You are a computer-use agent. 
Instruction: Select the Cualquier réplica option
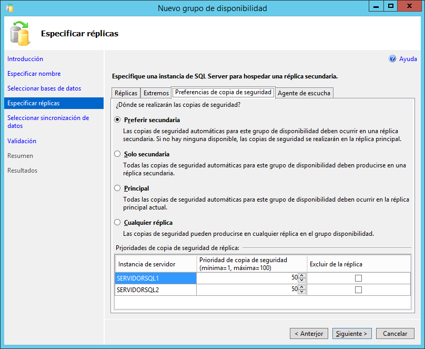[x=117, y=222]
